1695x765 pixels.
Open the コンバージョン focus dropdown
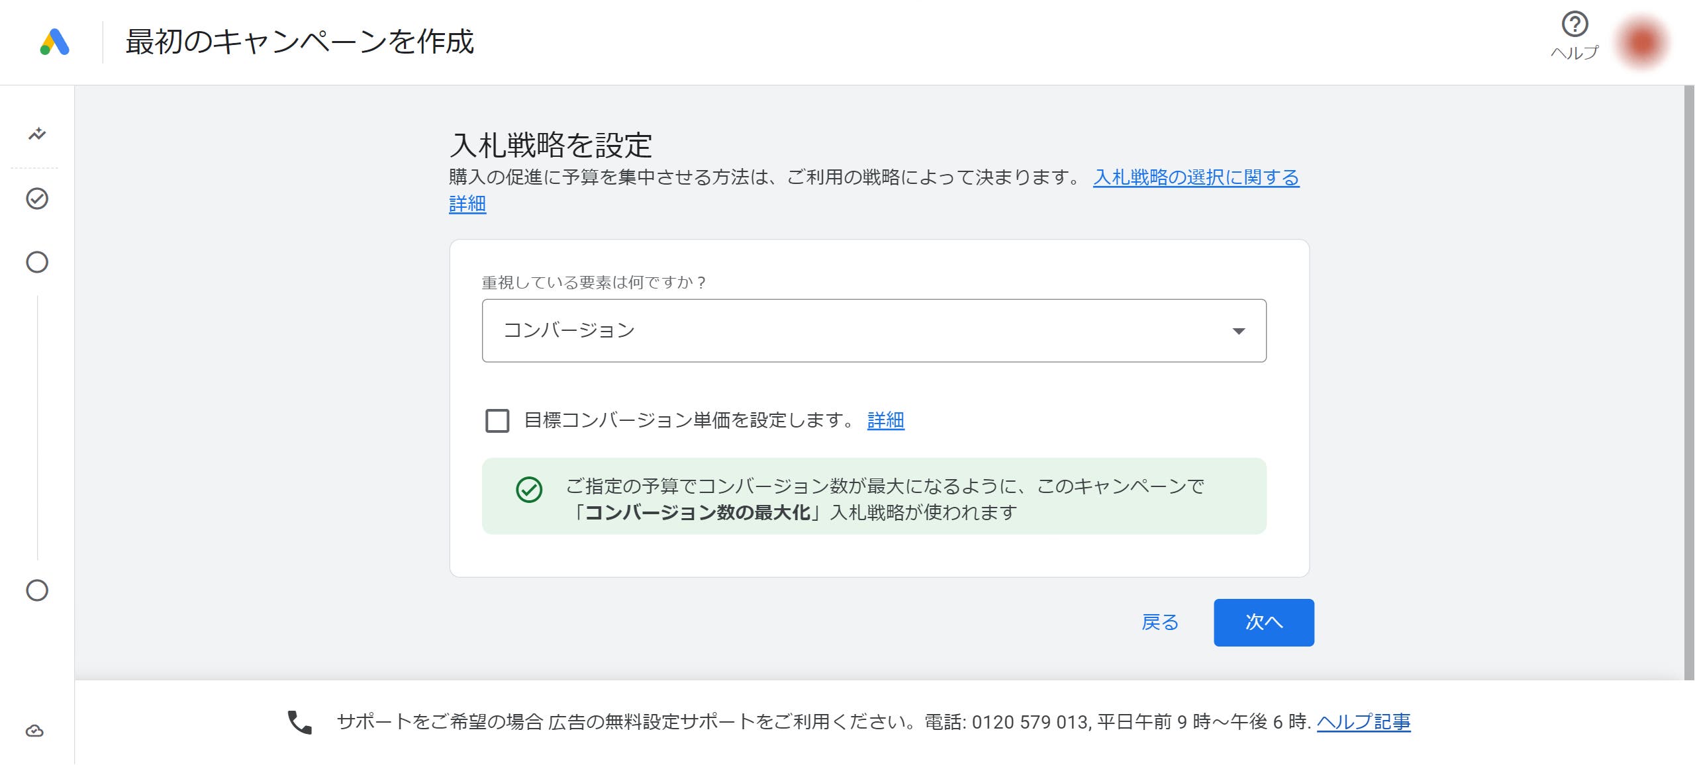[874, 330]
